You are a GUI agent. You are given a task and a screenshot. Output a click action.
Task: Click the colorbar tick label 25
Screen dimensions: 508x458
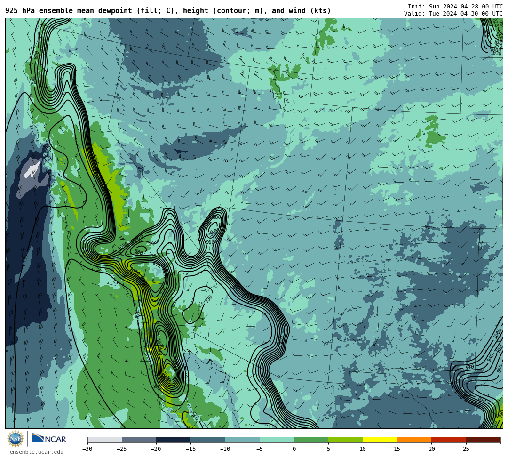(x=466, y=449)
